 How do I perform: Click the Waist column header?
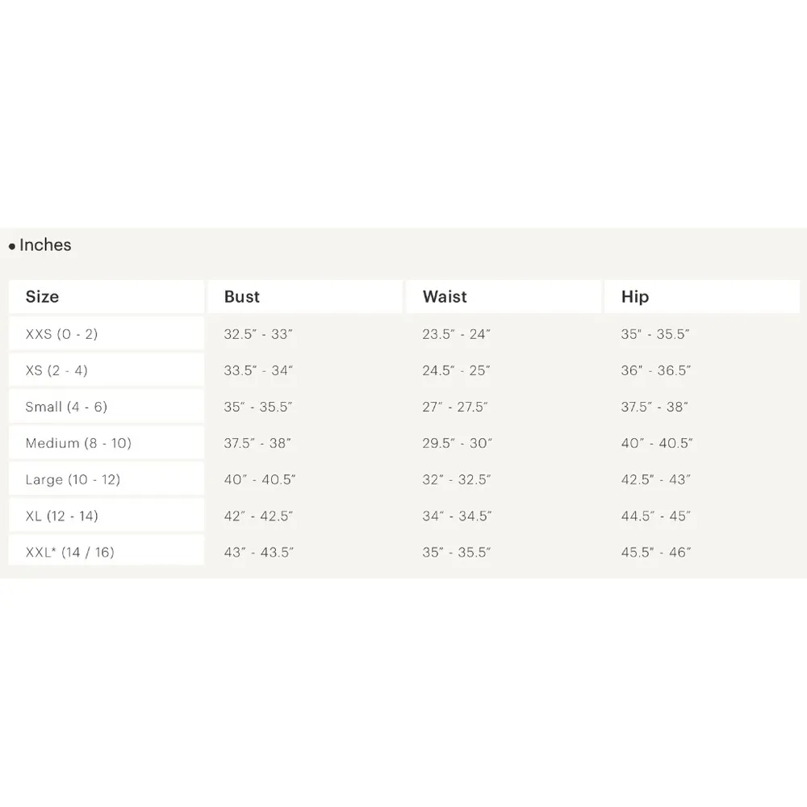pyautogui.click(x=445, y=297)
